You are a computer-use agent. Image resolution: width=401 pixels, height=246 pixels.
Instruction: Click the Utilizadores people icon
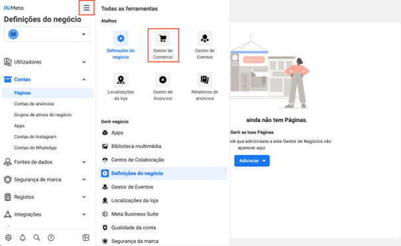pyautogui.click(x=8, y=62)
